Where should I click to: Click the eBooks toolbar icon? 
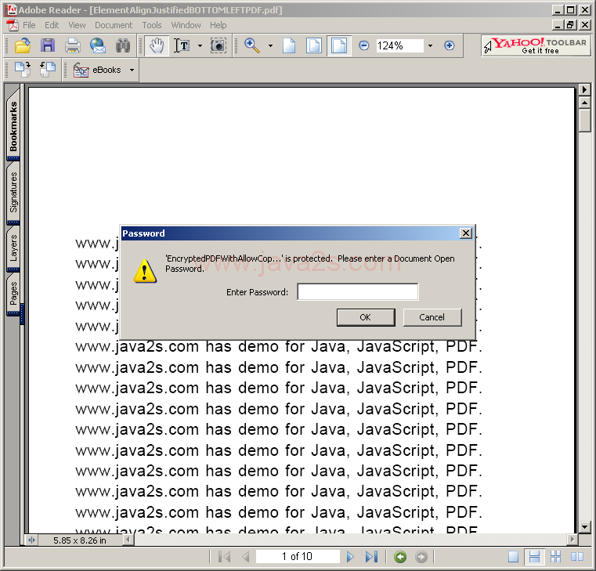pos(81,70)
